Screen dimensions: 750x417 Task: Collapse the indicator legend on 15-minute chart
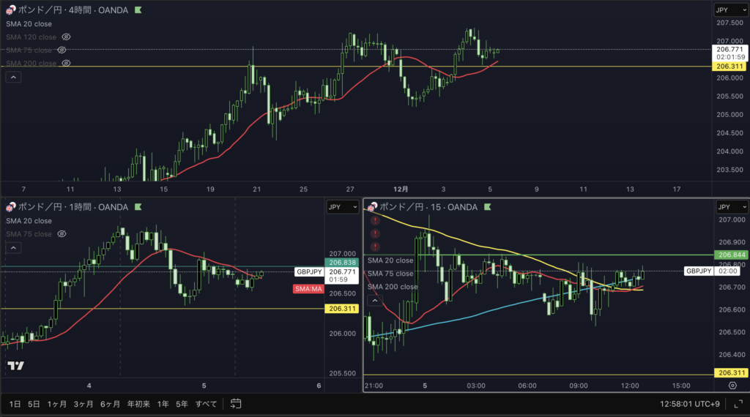[x=374, y=300]
